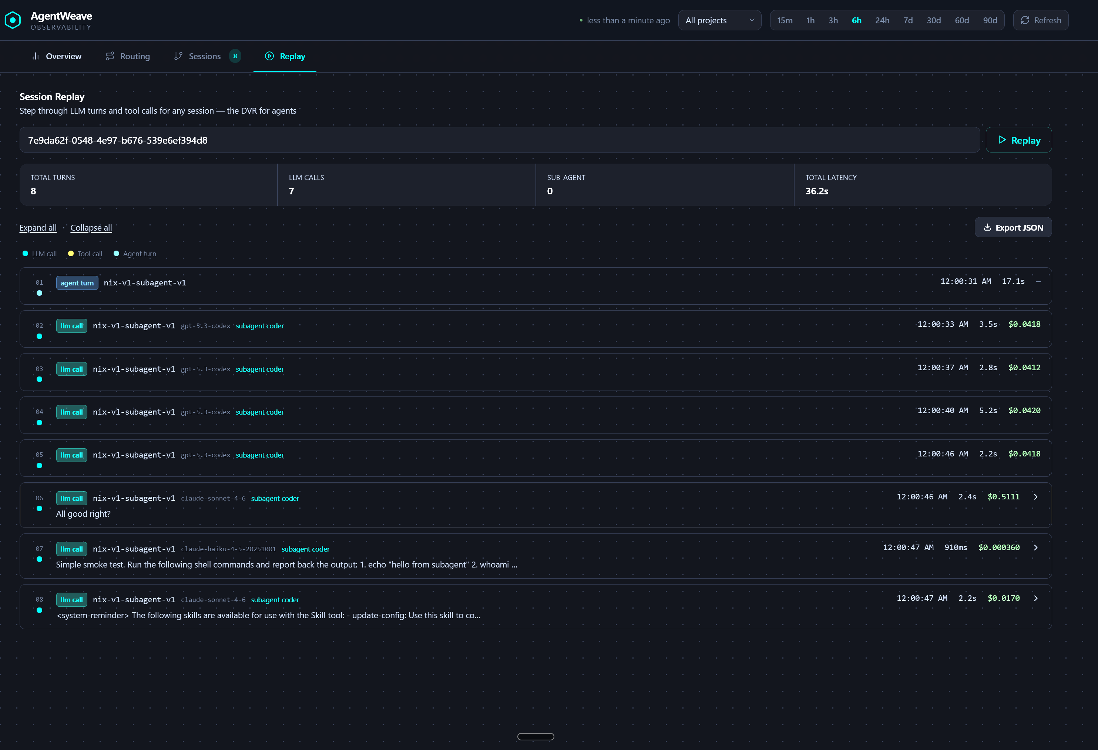
Task: Expand row 06 'All good right?' chevron
Action: (1035, 497)
